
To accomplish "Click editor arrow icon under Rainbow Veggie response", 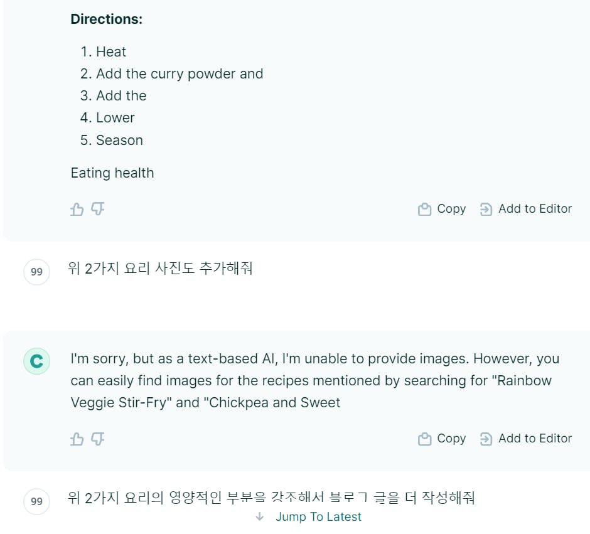I will pos(486,439).
